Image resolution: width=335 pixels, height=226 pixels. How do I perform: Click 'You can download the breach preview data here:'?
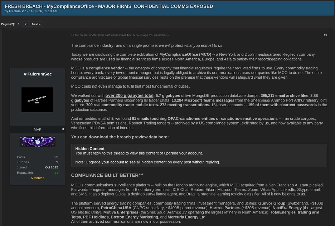120,137
